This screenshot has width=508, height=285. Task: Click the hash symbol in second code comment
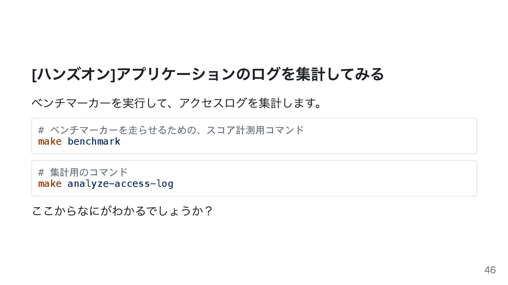click(41, 172)
